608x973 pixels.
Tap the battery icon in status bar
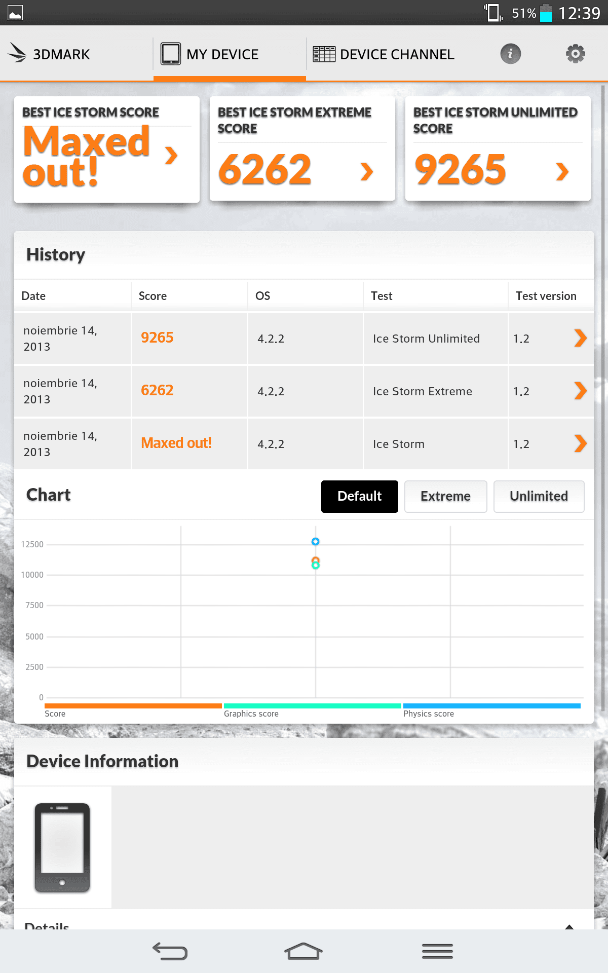coord(546,13)
